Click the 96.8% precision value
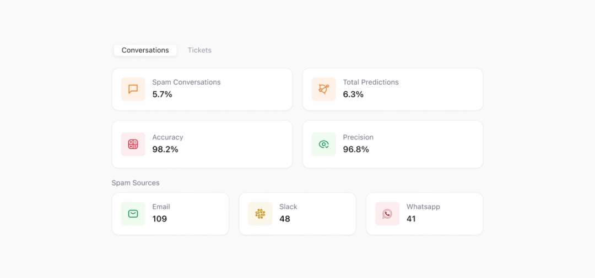595x278 pixels. pos(356,149)
